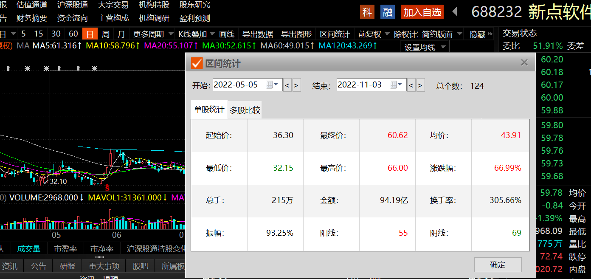Step the 开始 date backward with the < button
Screen dimensions: 591x279
tap(287, 85)
